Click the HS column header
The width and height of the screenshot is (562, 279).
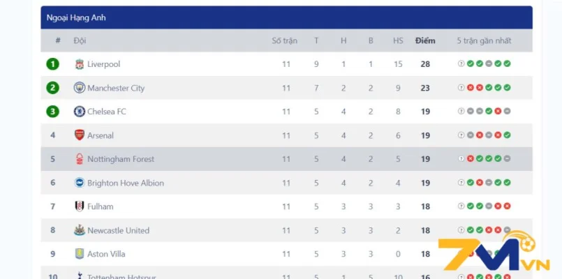point(398,40)
